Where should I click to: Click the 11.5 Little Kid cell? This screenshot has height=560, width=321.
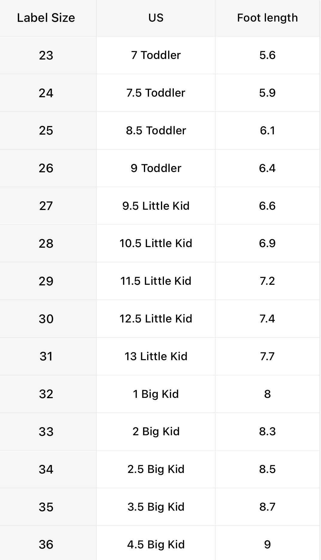pos(156,281)
